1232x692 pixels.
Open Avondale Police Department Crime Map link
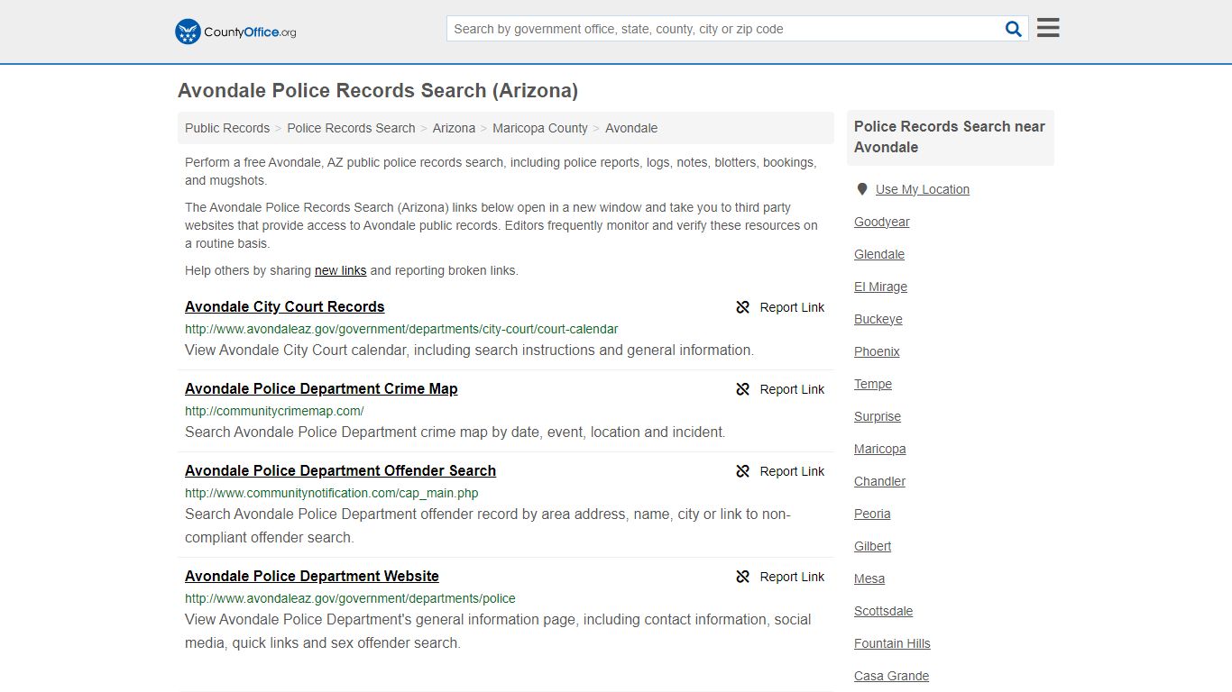321,388
